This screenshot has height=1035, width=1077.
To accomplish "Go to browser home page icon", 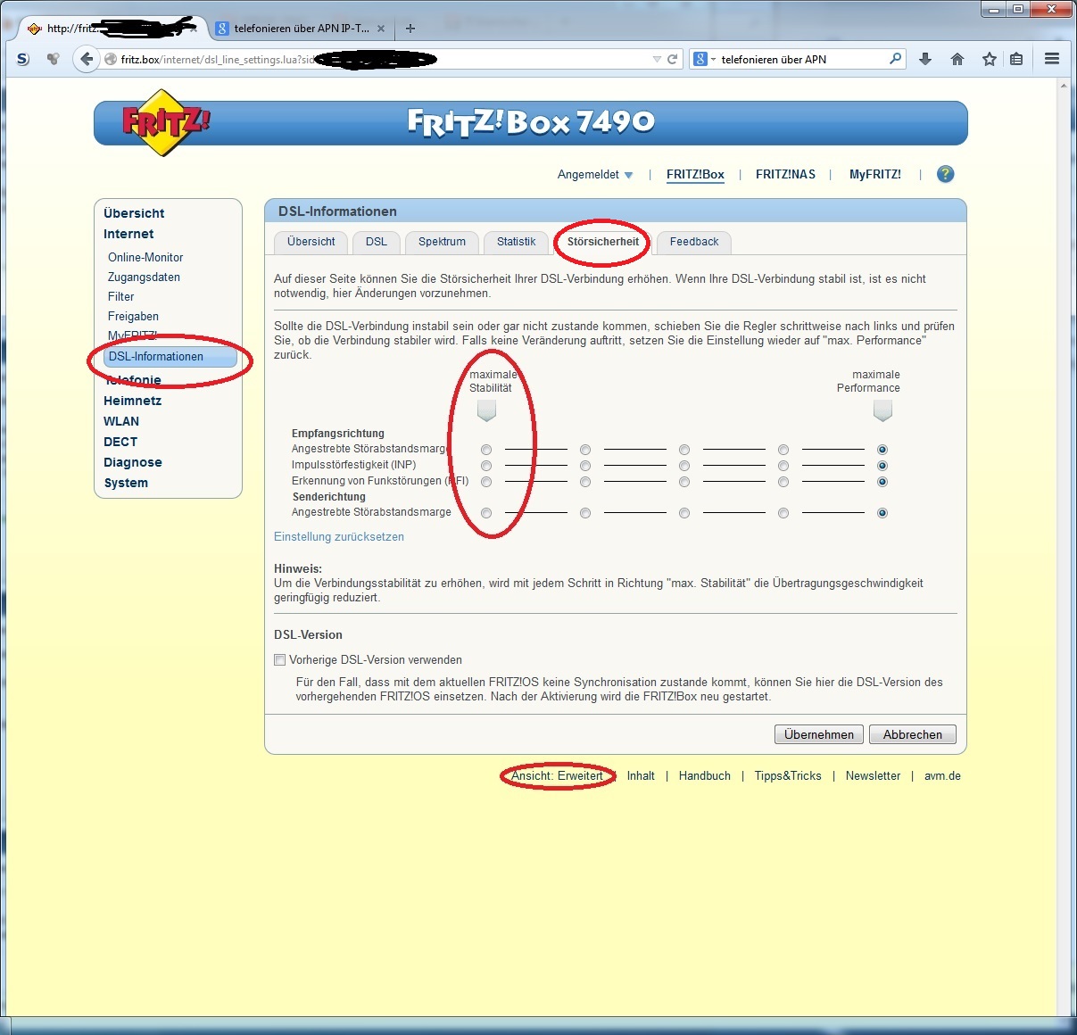I will point(957,59).
